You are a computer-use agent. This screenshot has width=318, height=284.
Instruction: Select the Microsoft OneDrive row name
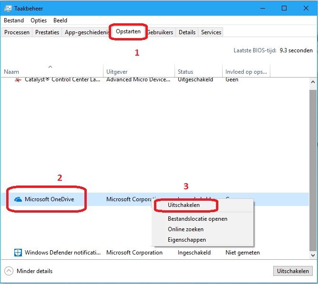tap(49, 199)
